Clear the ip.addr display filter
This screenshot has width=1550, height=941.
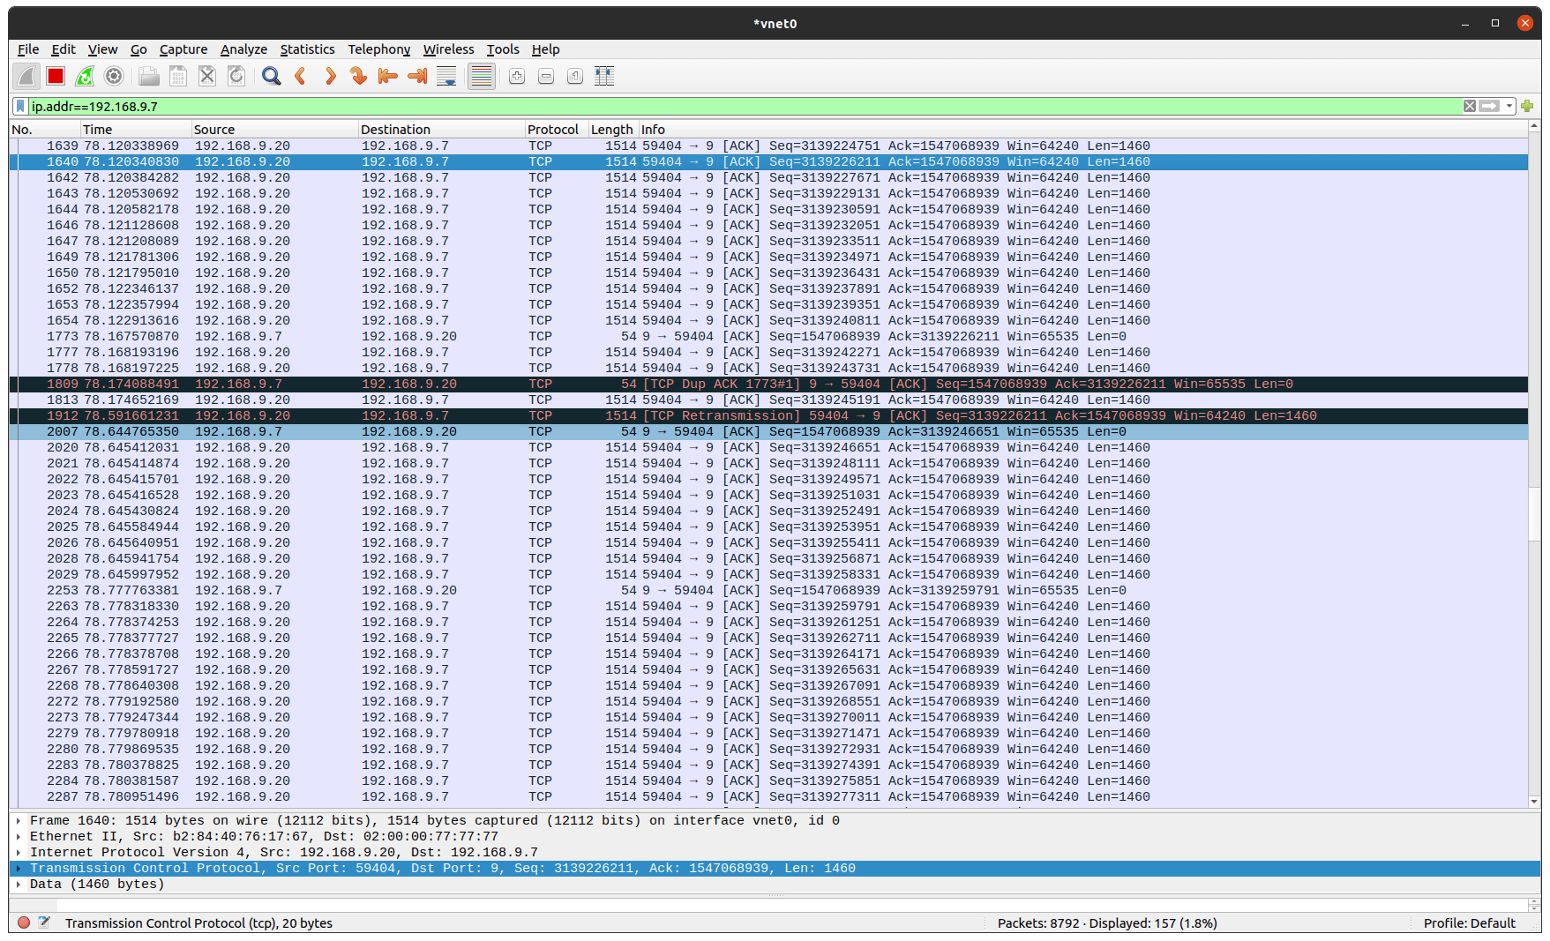click(1469, 106)
